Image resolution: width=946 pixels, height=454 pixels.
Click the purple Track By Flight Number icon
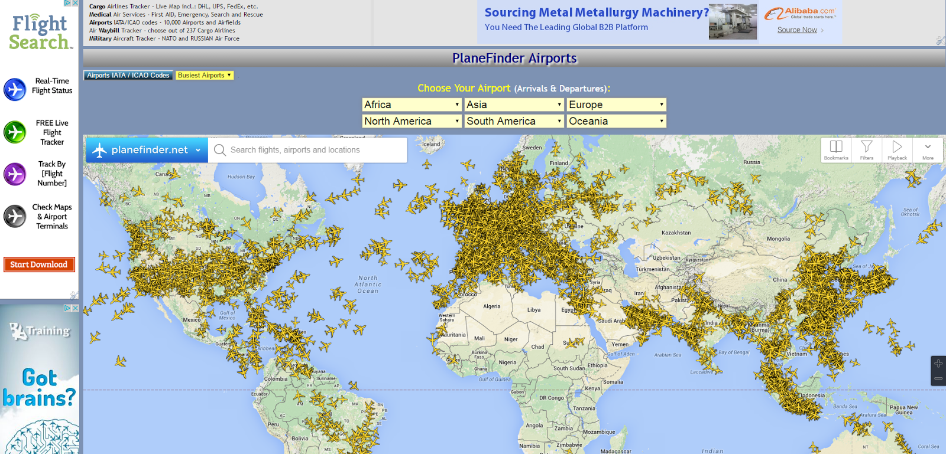tap(15, 174)
